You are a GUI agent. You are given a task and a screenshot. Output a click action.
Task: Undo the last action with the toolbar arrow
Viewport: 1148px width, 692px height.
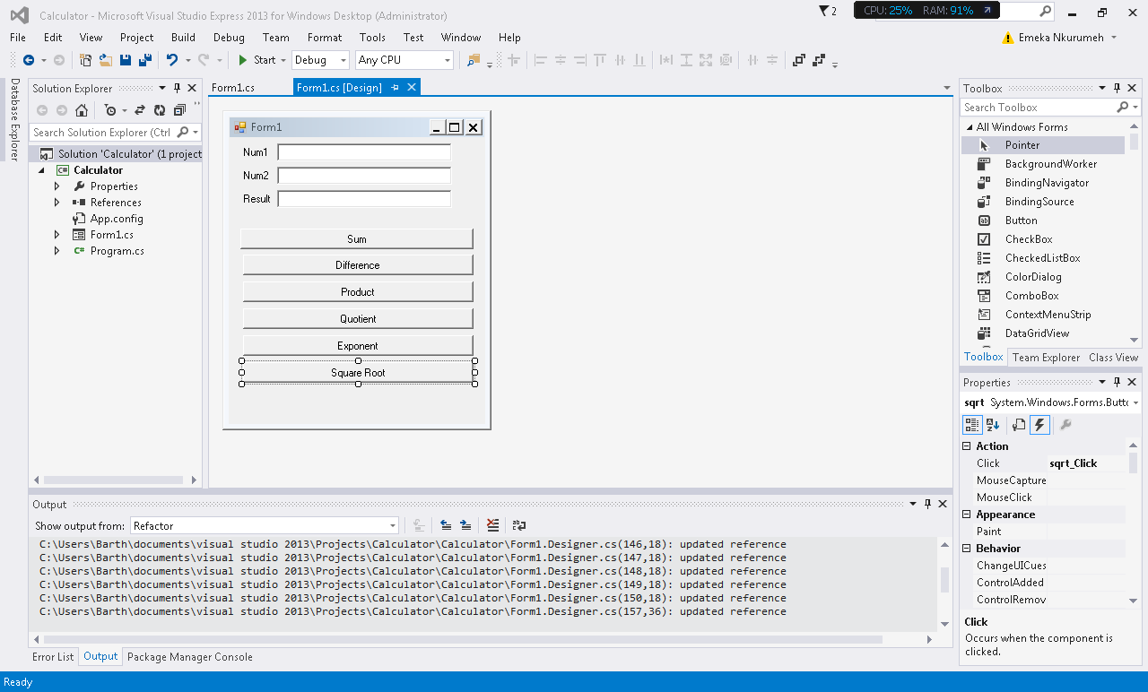click(172, 60)
